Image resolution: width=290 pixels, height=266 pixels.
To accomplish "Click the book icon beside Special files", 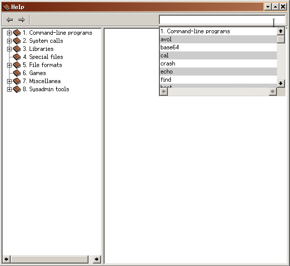I will [x=17, y=57].
